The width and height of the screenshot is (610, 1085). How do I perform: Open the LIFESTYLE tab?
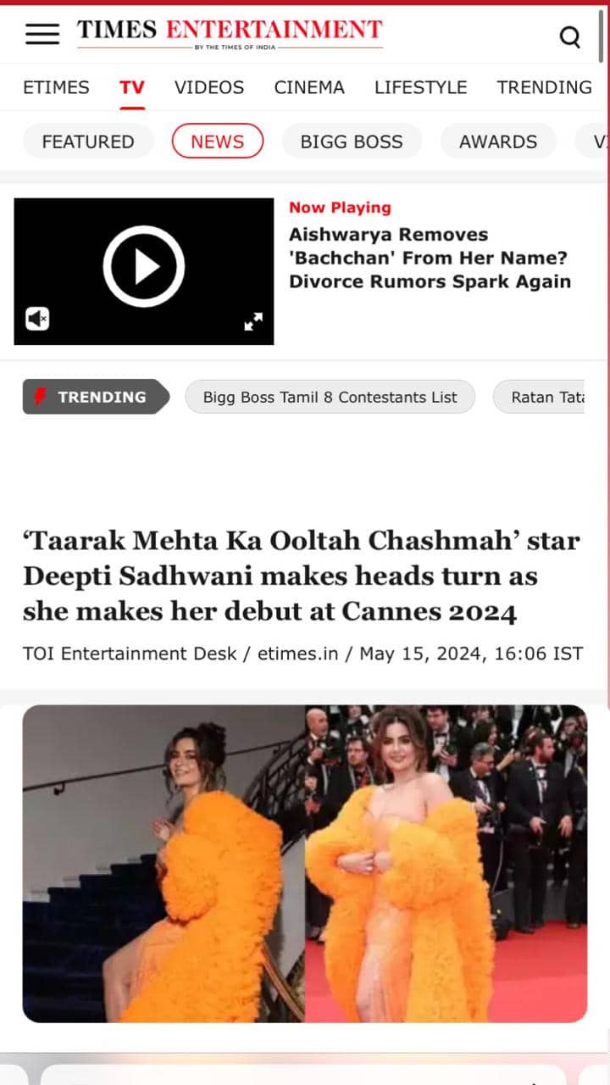pos(420,87)
